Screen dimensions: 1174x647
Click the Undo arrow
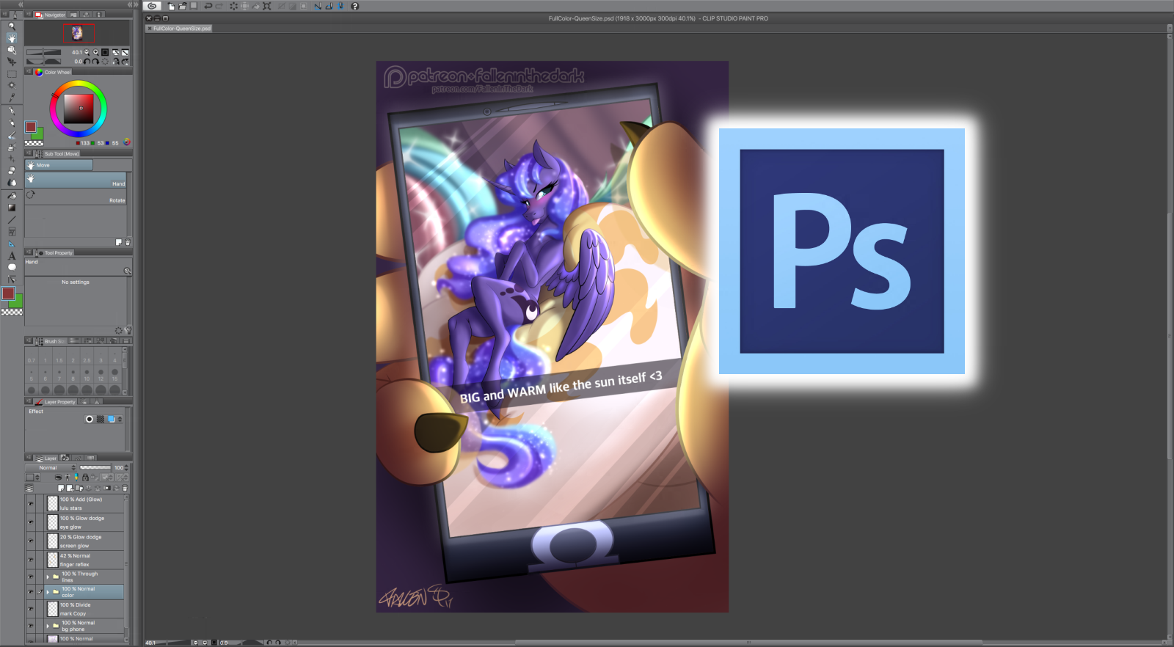[x=208, y=6]
